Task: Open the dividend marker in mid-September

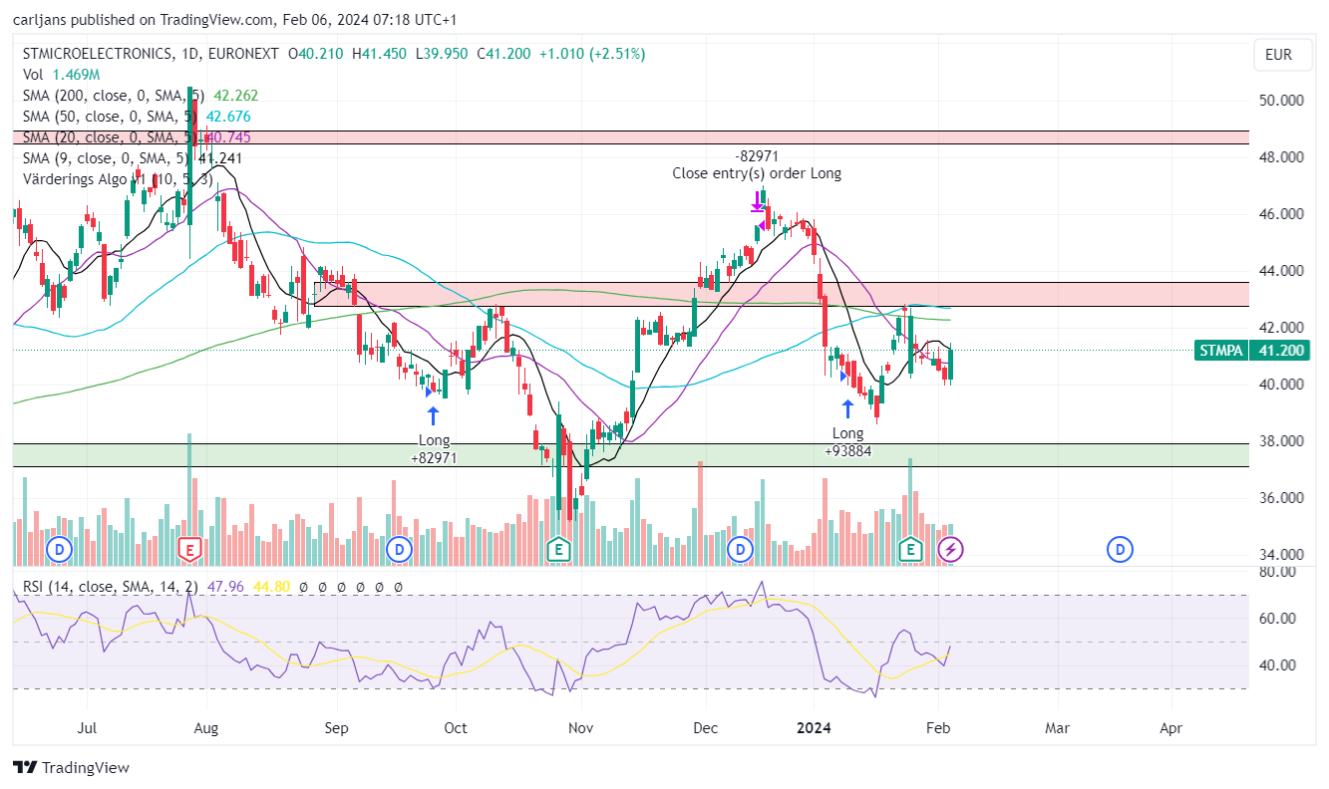Action: click(399, 549)
